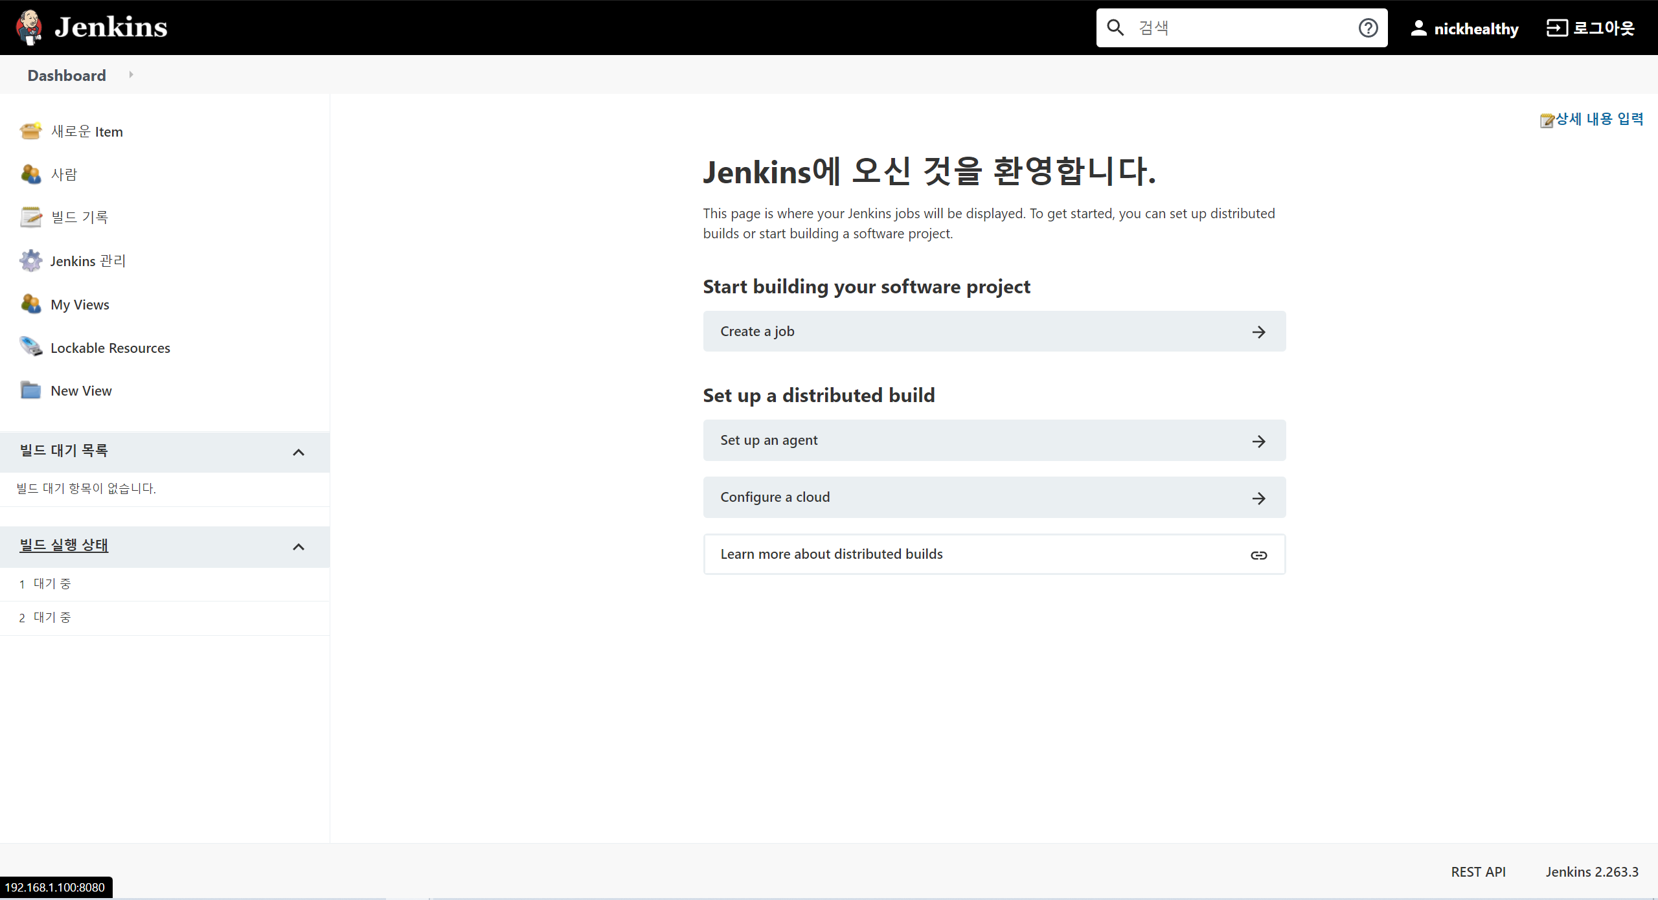The width and height of the screenshot is (1658, 900).
Task: Open Lockable Resources sidebar link
Action: [x=110, y=348]
